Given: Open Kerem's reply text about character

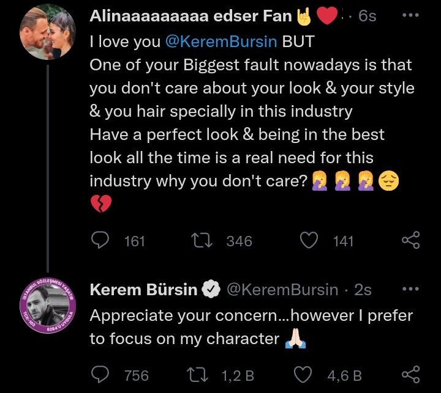Looking at the screenshot, I should (x=251, y=327).
